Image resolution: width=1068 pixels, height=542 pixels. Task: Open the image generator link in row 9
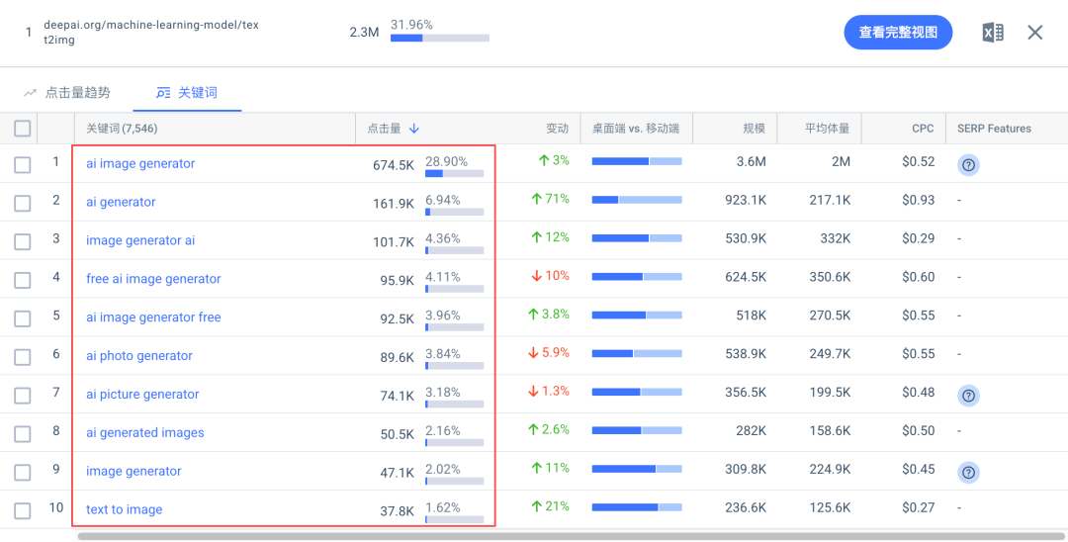(x=133, y=471)
